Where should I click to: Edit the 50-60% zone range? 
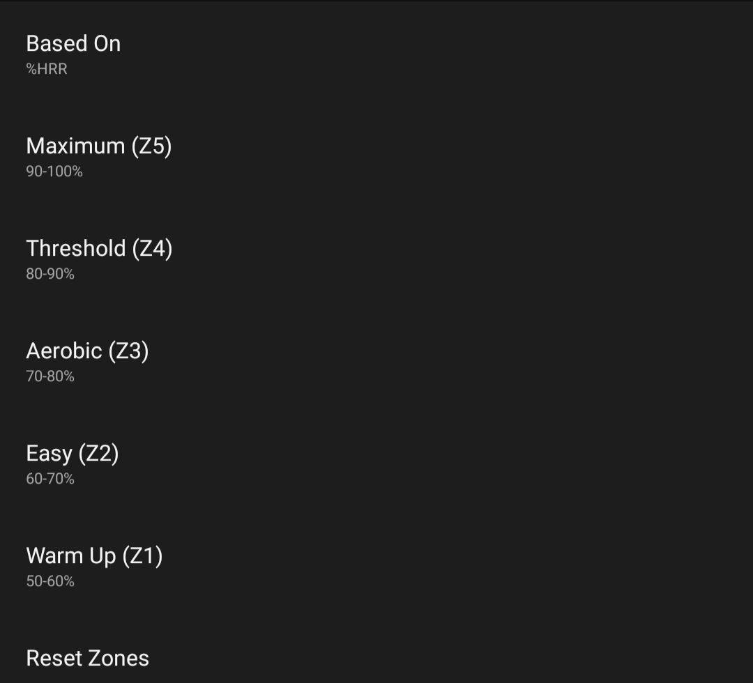pyautogui.click(x=50, y=581)
